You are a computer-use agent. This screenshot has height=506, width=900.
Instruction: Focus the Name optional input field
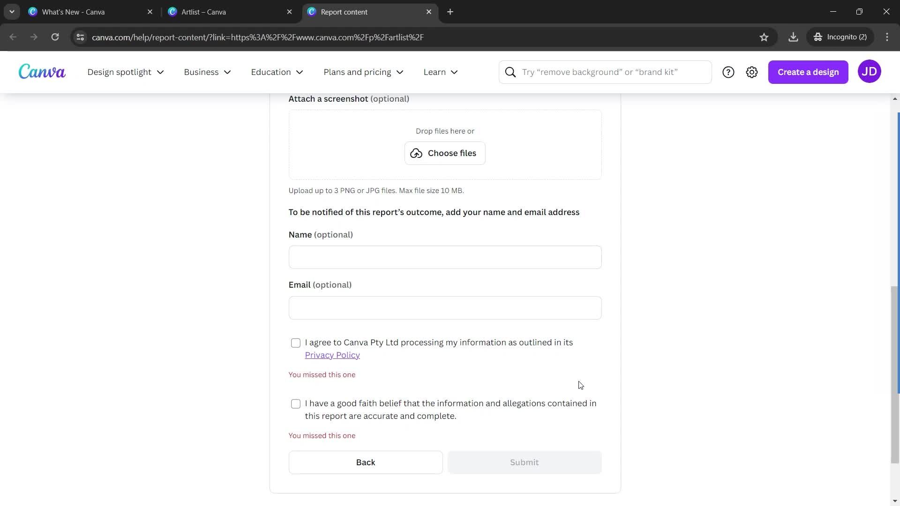[445, 257]
